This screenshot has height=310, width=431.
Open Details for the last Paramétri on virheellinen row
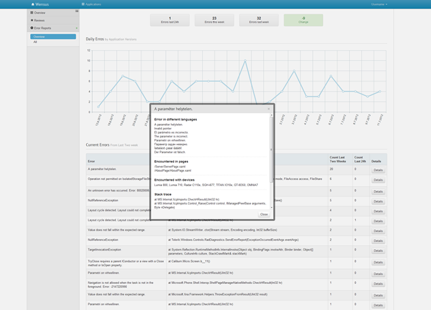377,305
